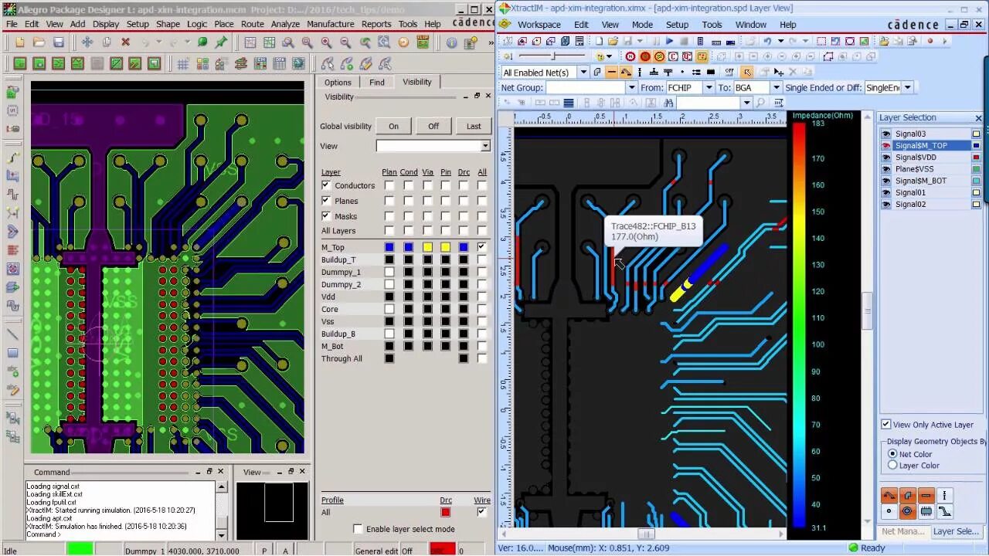Enable layer select mode checkbox

[x=358, y=529]
